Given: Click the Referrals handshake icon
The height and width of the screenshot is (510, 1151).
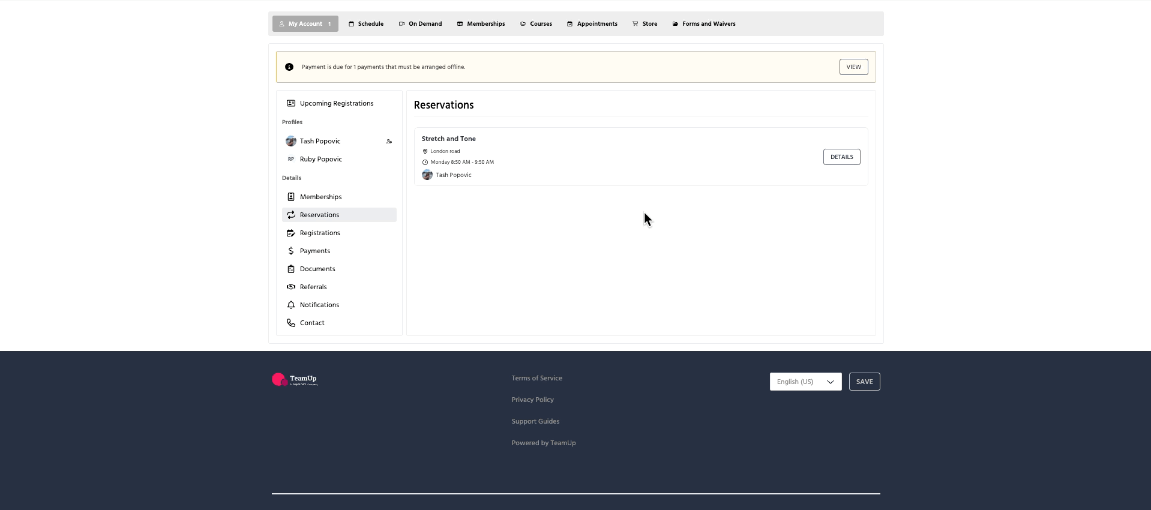Looking at the screenshot, I should point(291,287).
